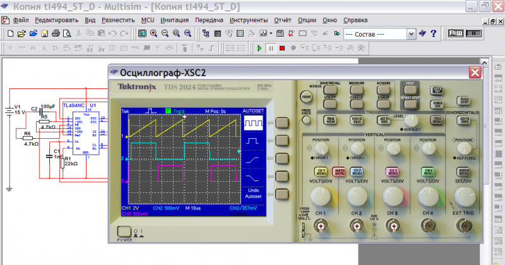This screenshot has height=265, width=505.
Task: Select the rising edge autoset option
Action: pyautogui.click(x=253, y=159)
